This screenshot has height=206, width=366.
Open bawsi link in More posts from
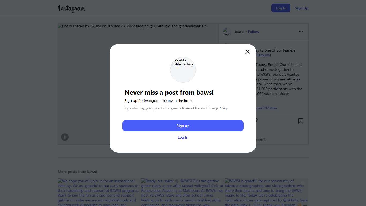(x=92, y=172)
